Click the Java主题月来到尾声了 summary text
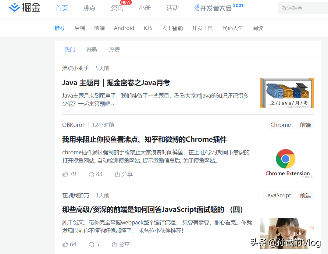This screenshot has height=254, width=328. pyautogui.click(x=155, y=100)
